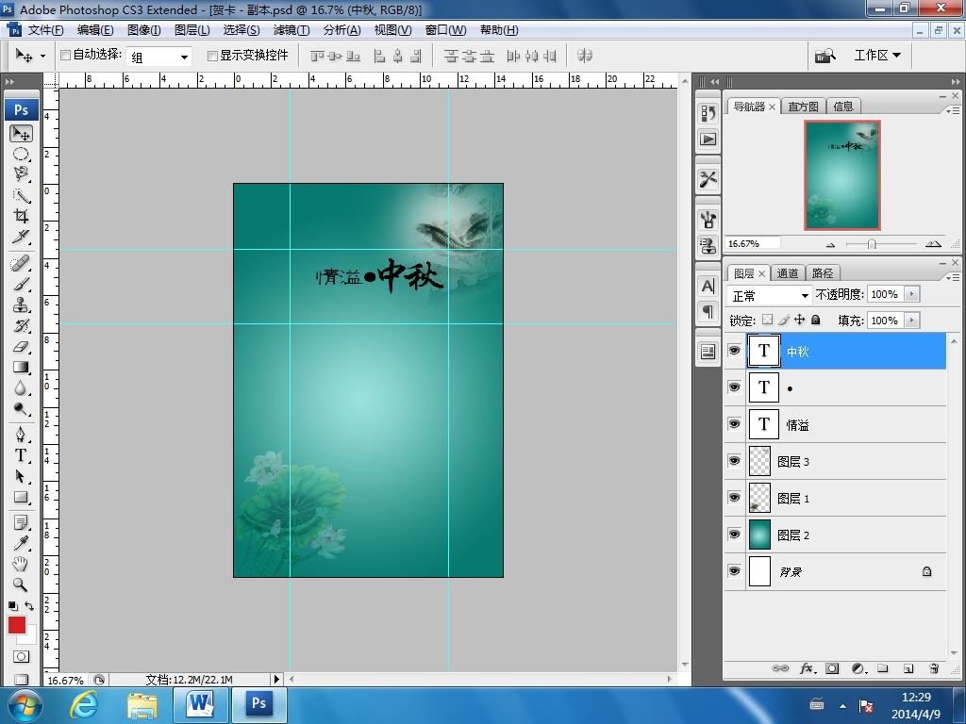Tick the 显示变换控件 checkbox
Screen dimensions: 966x724
point(212,56)
